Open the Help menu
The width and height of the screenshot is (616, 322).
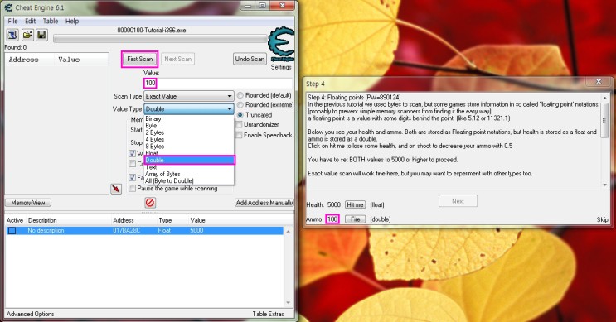[72, 22]
